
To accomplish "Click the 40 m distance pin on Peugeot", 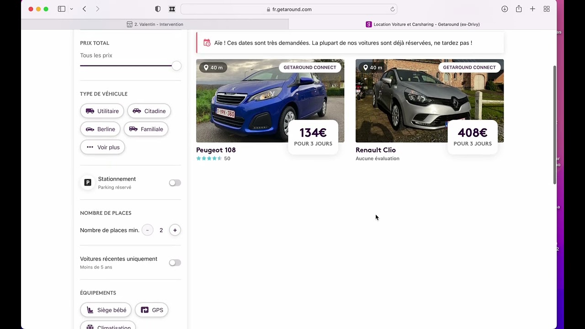I will click(x=213, y=68).
